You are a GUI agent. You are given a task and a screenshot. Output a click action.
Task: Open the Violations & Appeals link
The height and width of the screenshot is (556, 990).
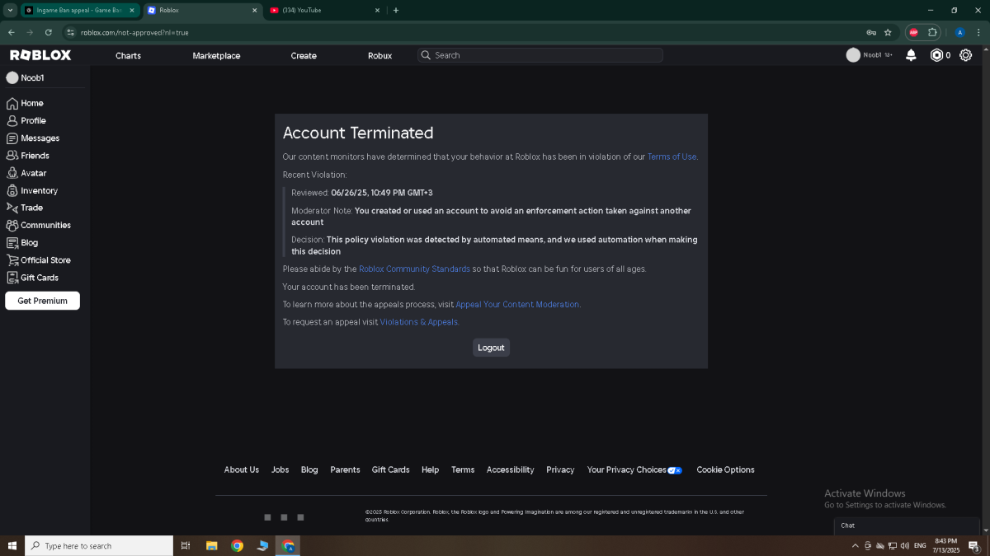418,322
